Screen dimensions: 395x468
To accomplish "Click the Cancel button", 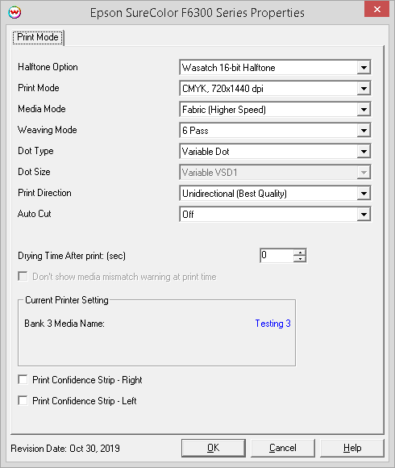I will (x=283, y=448).
